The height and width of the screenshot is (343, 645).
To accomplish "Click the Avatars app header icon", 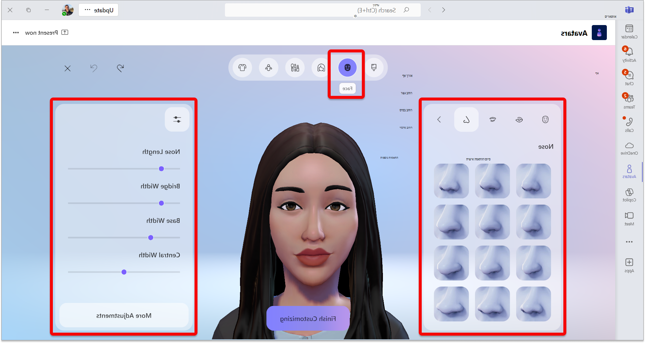I will (599, 33).
